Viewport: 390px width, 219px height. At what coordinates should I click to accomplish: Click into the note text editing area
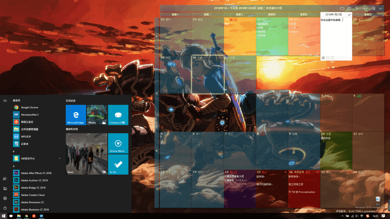tap(336, 36)
